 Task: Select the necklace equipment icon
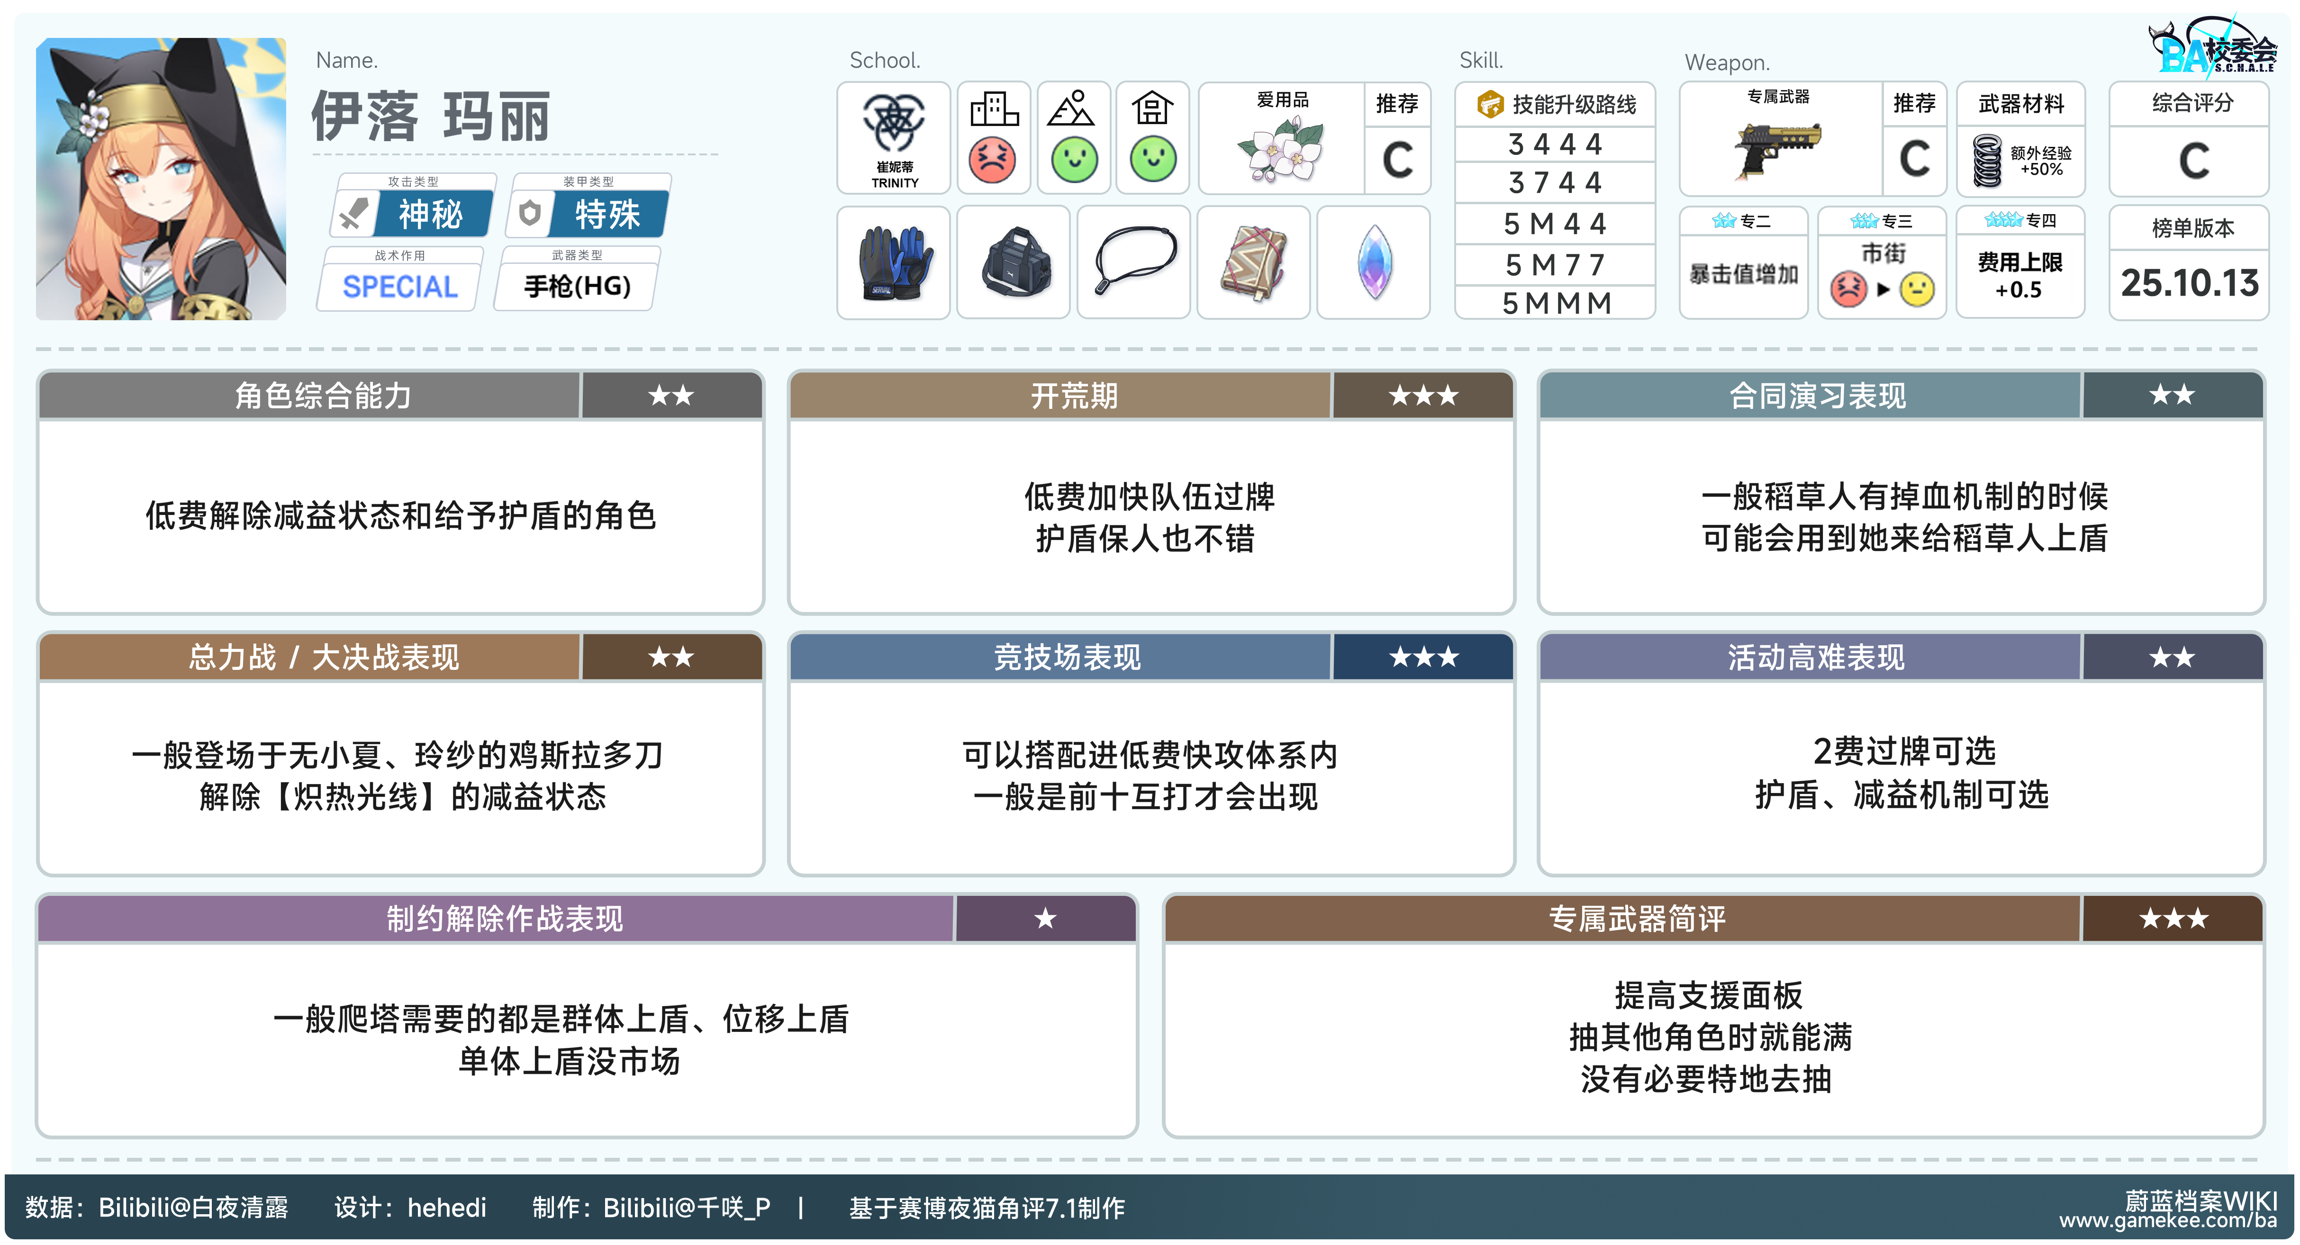pos(1134,260)
